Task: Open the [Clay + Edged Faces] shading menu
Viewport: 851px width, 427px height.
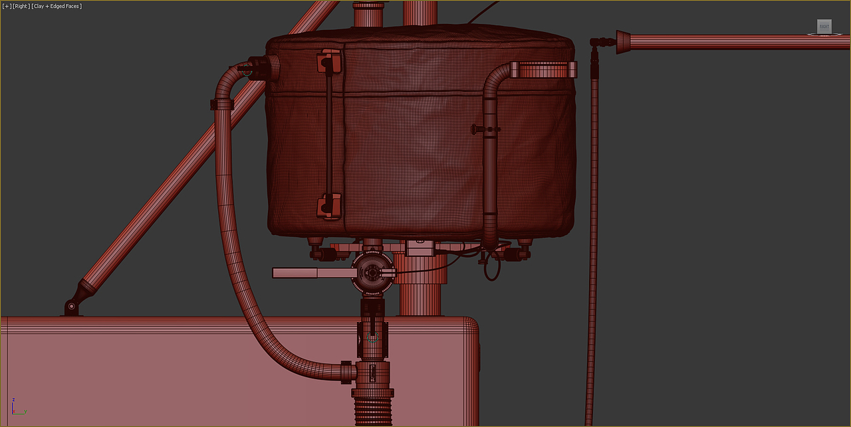Action: tap(57, 5)
